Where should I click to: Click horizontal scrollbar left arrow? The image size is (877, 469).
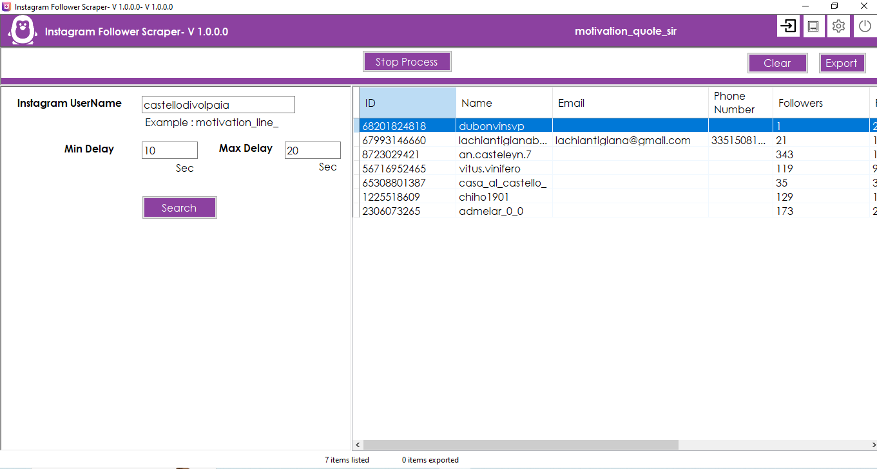tap(358, 445)
